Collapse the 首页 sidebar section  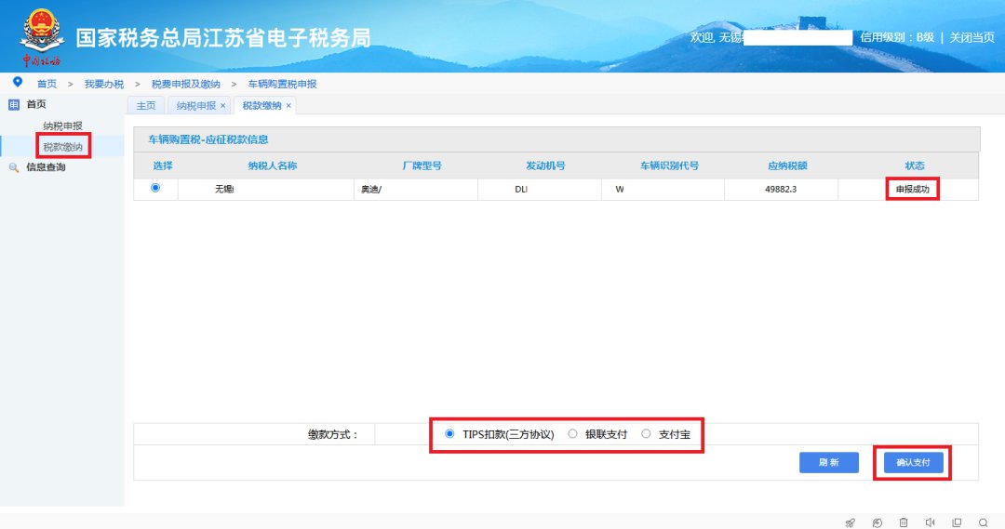(x=35, y=105)
